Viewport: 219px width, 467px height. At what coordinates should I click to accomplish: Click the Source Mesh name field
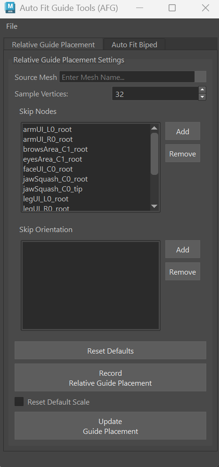pos(127,77)
